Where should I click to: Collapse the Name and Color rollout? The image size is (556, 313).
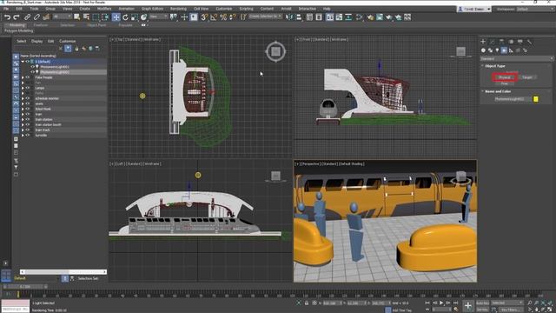coord(498,91)
